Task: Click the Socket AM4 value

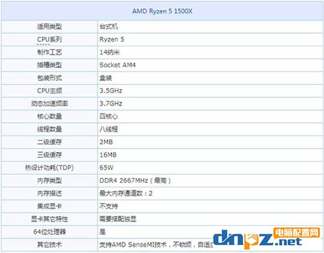Action: (x=118, y=65)
